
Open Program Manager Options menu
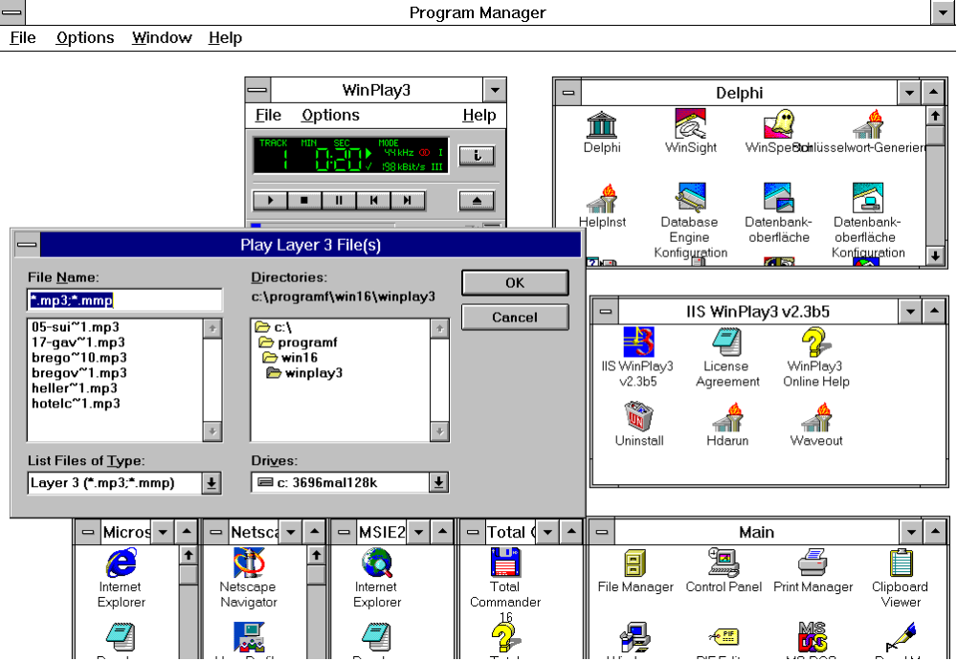pyautogui.click(x=85, y=38)
